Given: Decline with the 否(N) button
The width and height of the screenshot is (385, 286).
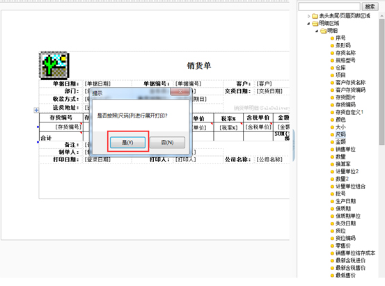Looking at the screenshot, I should [167, 143].
